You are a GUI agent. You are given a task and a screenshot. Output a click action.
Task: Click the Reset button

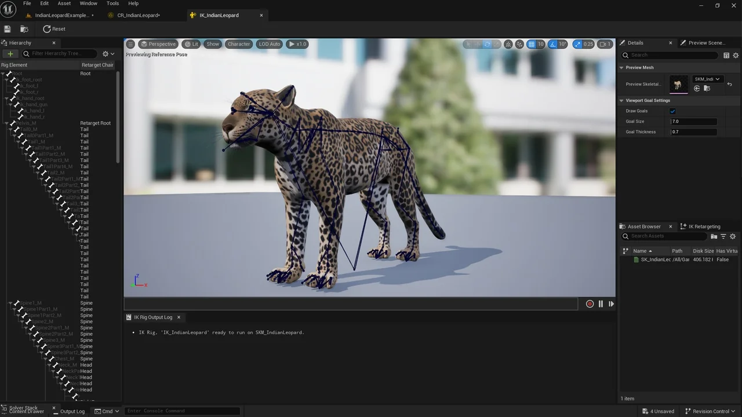click(55, 29)
